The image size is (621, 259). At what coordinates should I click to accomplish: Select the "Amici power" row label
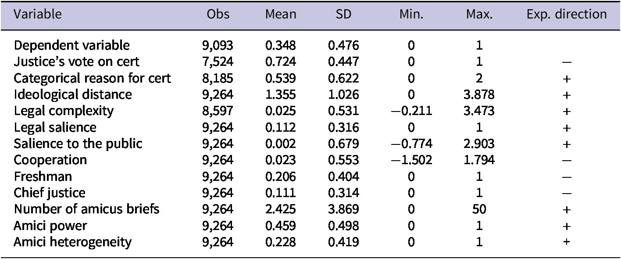point(50,226)
